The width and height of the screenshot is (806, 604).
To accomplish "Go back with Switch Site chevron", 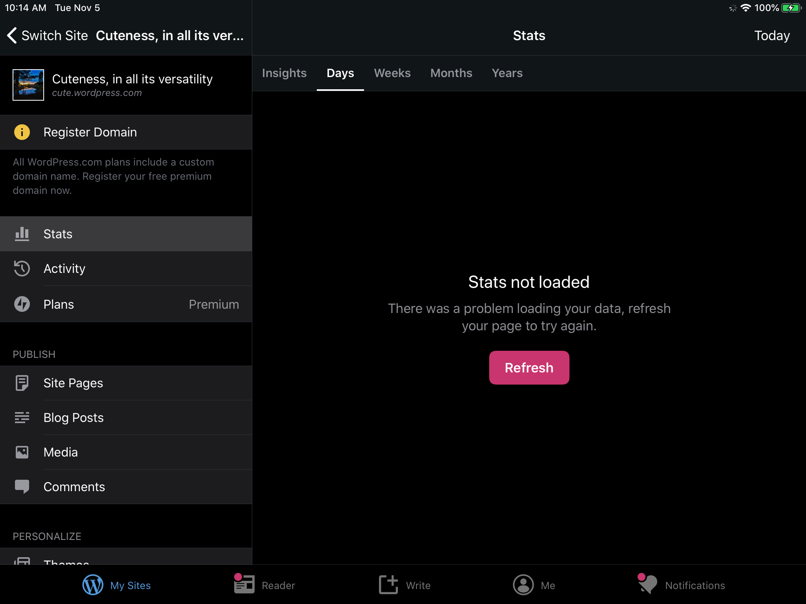I will [12, 35].
